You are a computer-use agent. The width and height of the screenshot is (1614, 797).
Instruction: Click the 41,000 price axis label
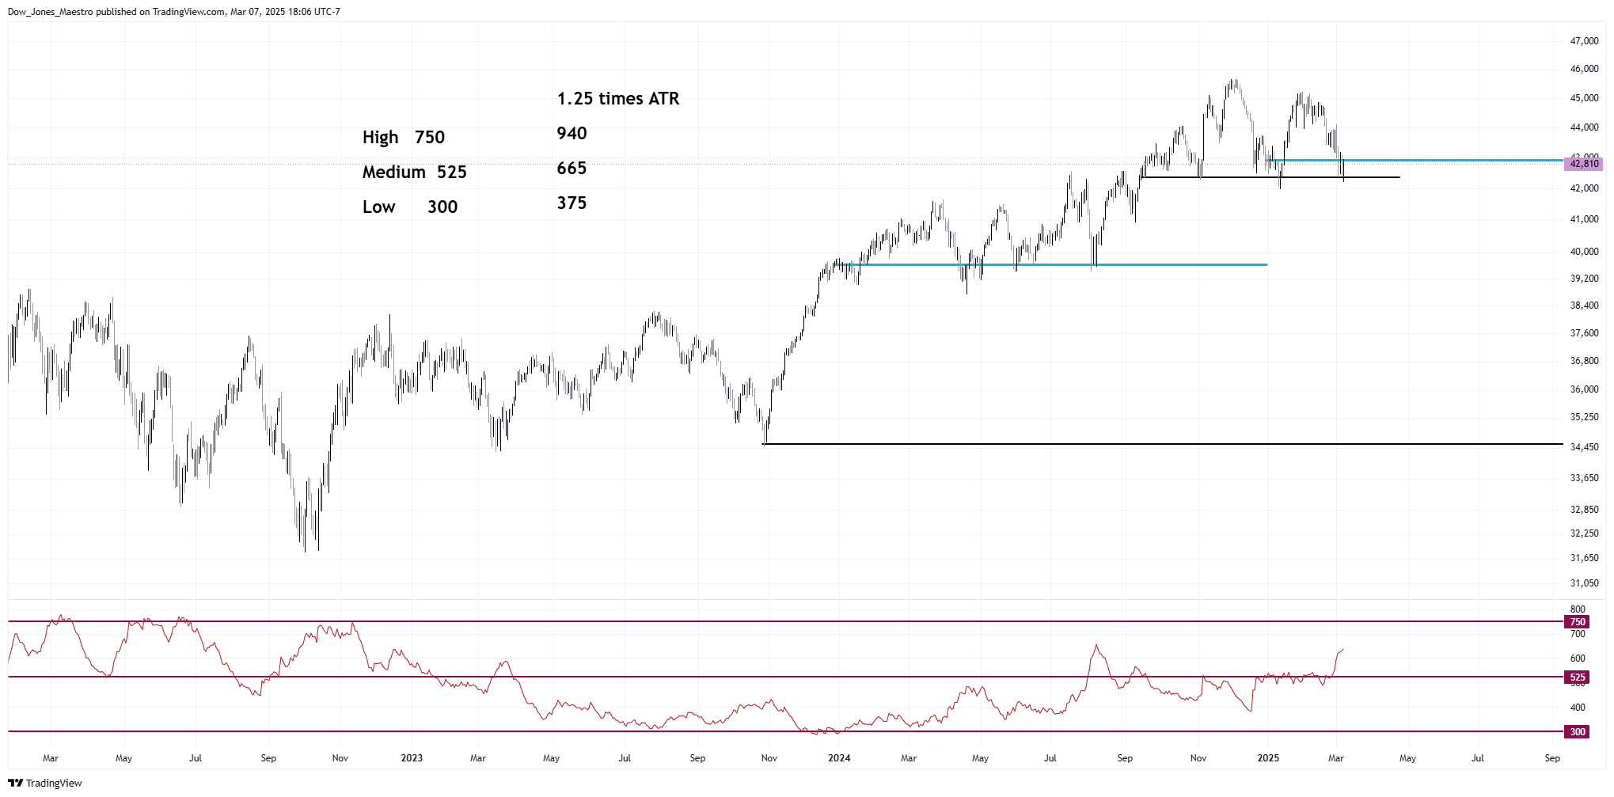click(x=1584, y=219)
